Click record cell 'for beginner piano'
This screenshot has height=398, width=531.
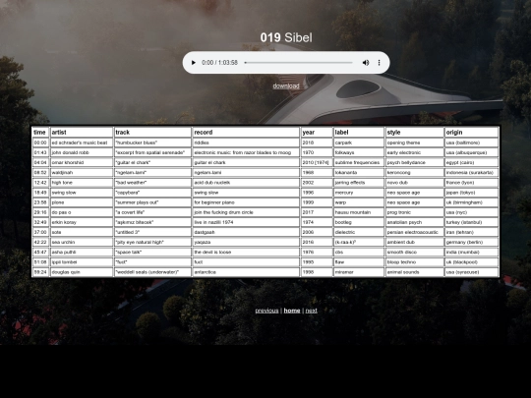click(x=246, y=202)
